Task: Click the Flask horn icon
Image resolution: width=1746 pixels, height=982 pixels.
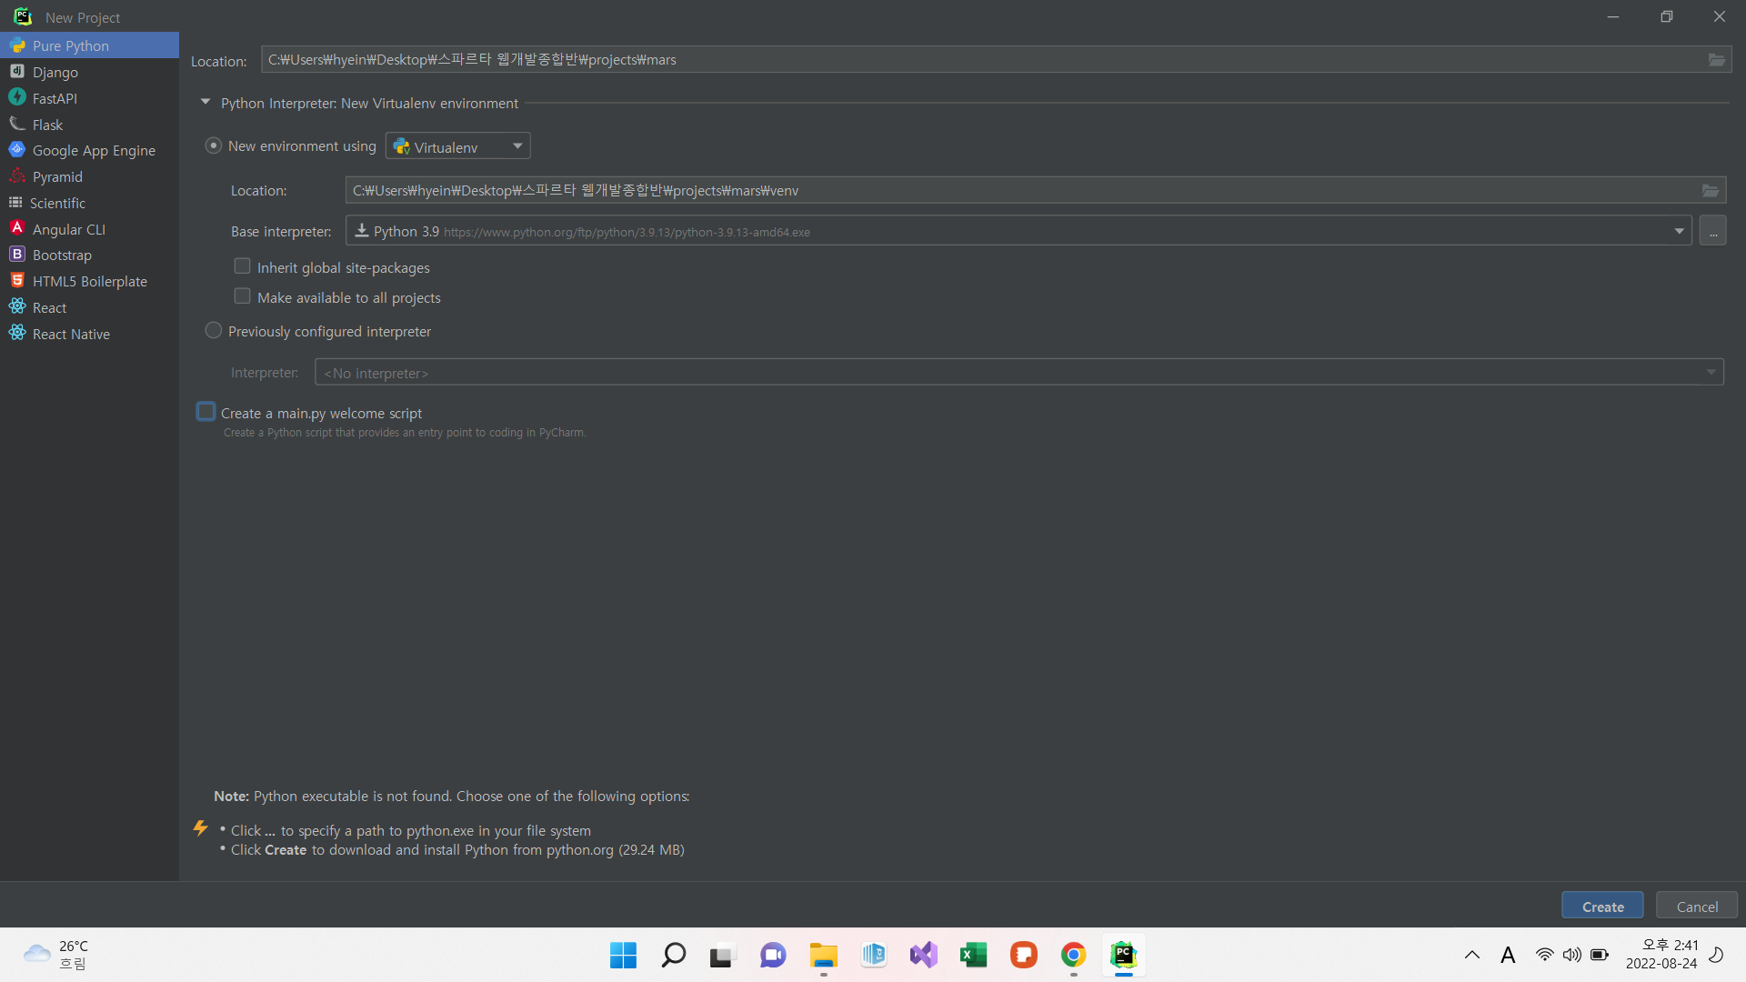Action: point(17,124)
